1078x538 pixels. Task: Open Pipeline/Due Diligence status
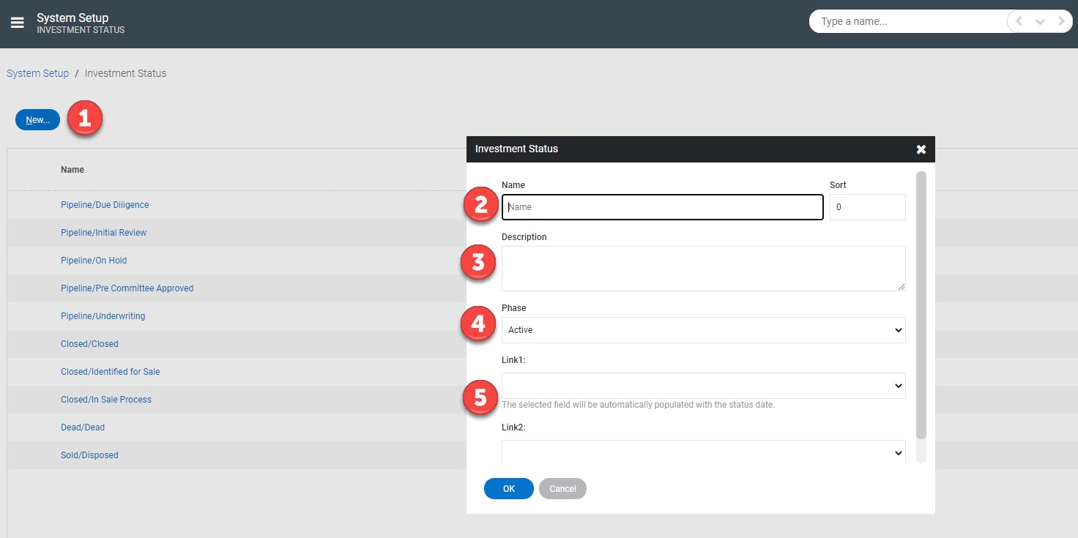[x=105, y=204]
